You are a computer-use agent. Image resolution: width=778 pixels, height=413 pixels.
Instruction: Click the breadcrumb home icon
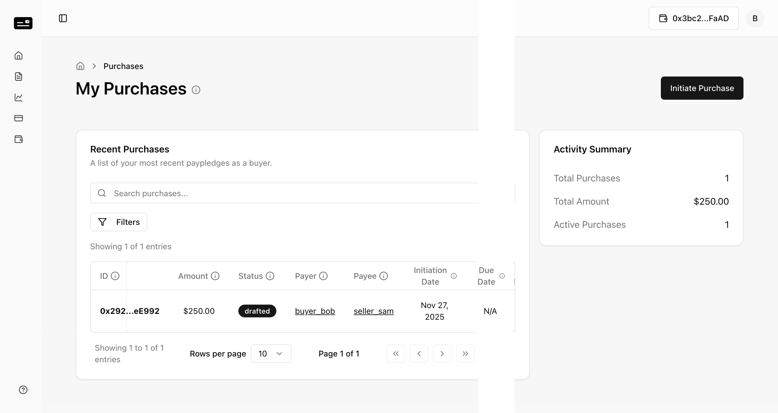[80, 66]
